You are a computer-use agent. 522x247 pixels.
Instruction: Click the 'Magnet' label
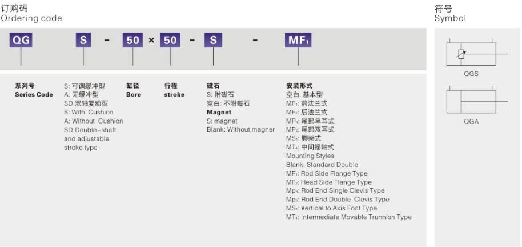click(x=219, y=112)
